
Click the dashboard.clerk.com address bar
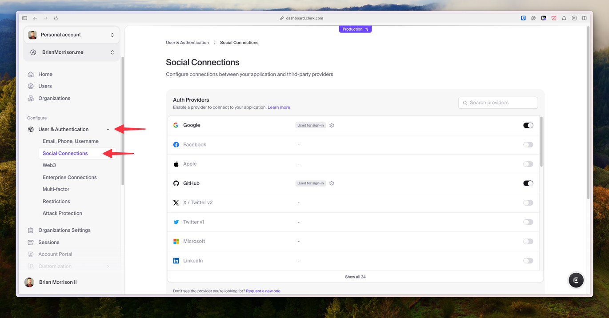point(302,18)
